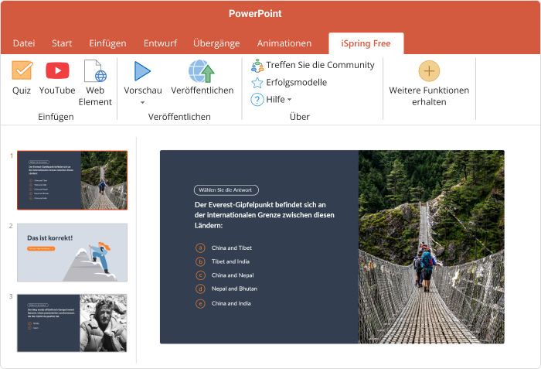Insert a Web Element object
Screen dimensions: 541x369
pos(95,72)
